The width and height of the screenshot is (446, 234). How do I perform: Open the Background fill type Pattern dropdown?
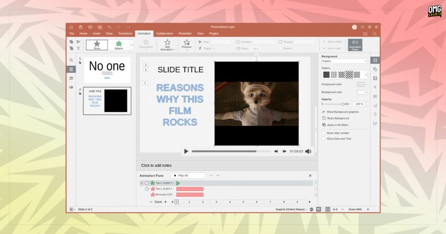(x=345, y=62)
